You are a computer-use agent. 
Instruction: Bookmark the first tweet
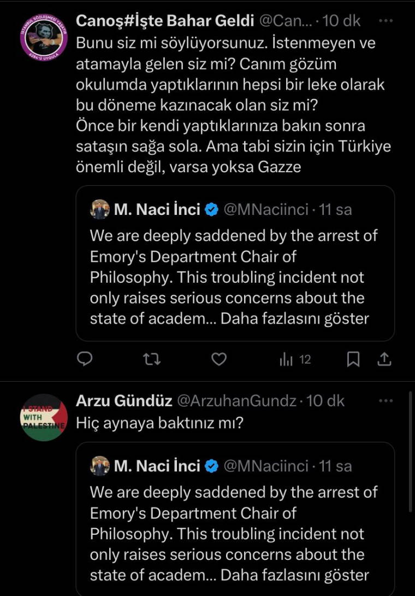coord(353,359)
